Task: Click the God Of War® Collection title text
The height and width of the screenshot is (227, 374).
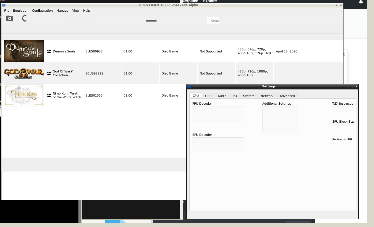Action: click(x=63, y=73)
